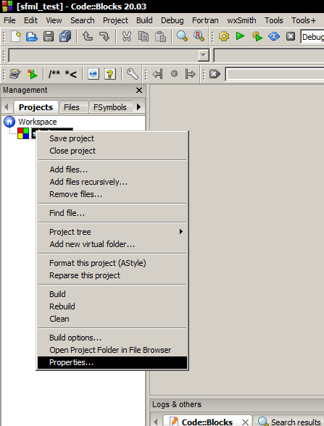
Task: Expand the Project tree submenu arrow
Action: pos(181,232)
